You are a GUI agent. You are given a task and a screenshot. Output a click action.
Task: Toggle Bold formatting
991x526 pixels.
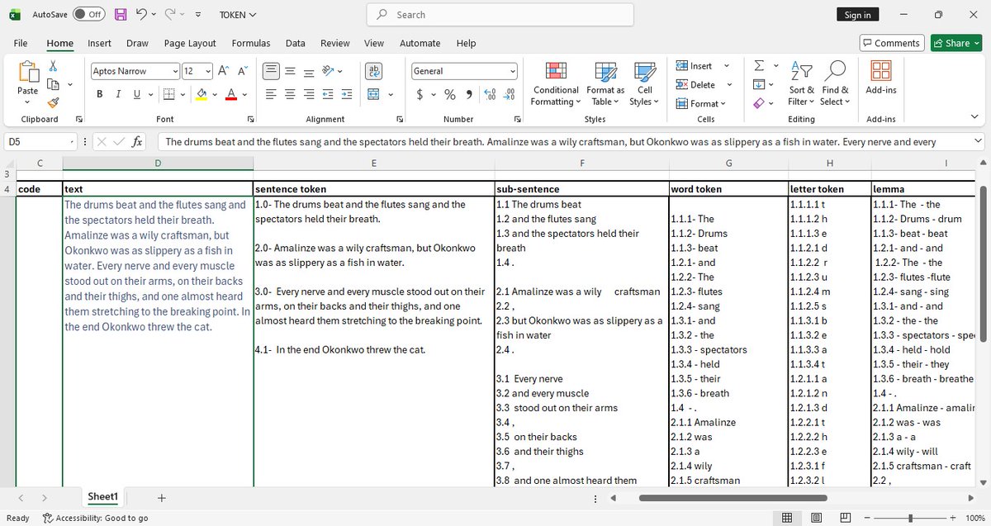(x=99, y=94)
